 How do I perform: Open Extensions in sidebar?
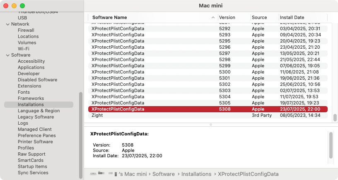tap(29, 86)
